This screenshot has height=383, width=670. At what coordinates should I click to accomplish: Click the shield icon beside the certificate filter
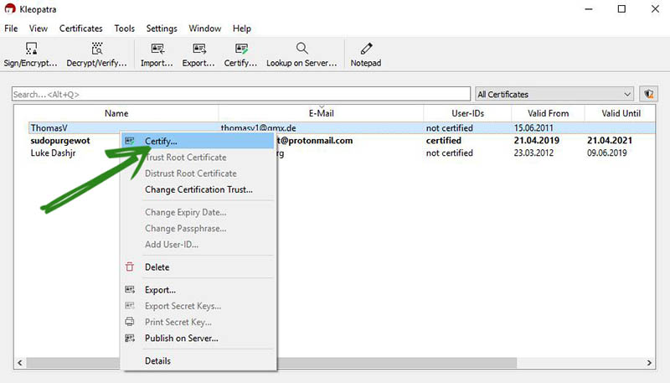coord(648,94)
